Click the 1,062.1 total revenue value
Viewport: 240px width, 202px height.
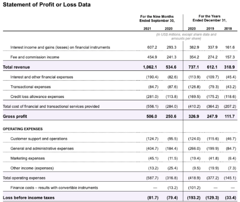coord(150,67)
